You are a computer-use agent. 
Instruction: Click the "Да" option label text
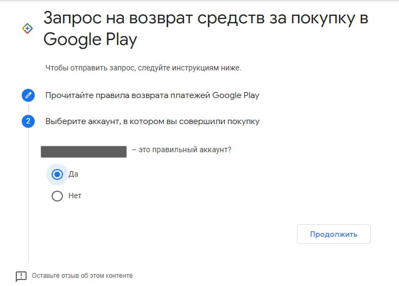(x=74, y=174)
